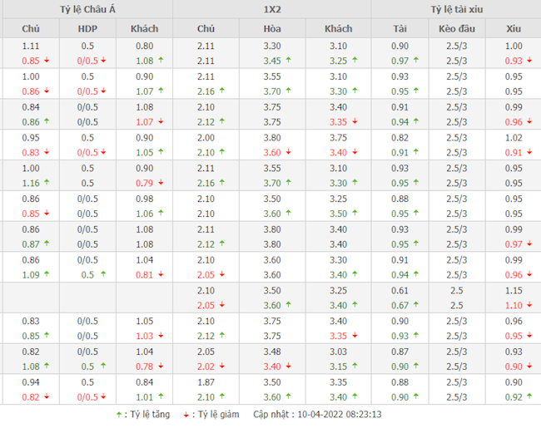This screenshot has height=428, width=541.
Task: Select the cell with value 1.87
Action: 206,382
